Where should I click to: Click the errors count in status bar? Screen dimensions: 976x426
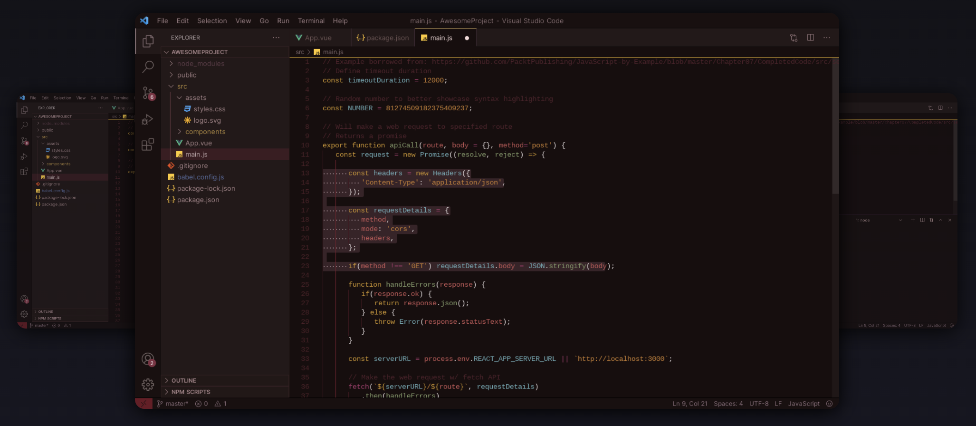(x=201, y=404)
